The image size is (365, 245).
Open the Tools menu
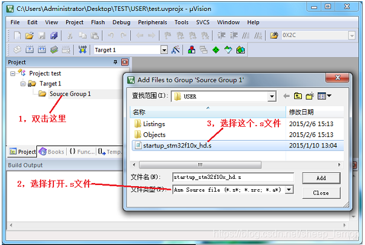pos(181,22)
